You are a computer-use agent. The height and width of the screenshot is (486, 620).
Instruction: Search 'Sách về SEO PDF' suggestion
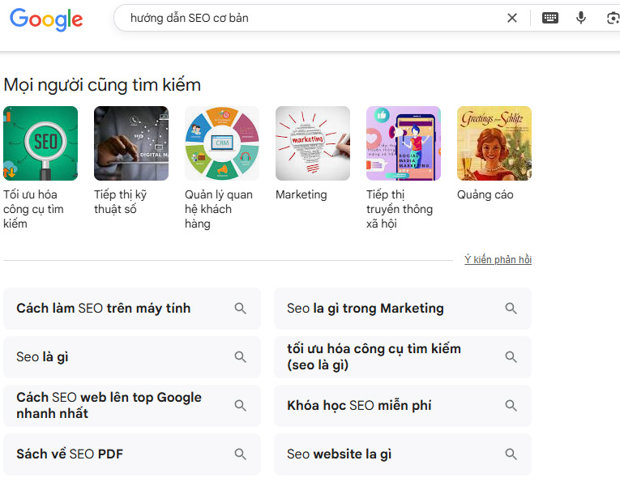coord(132,454)
